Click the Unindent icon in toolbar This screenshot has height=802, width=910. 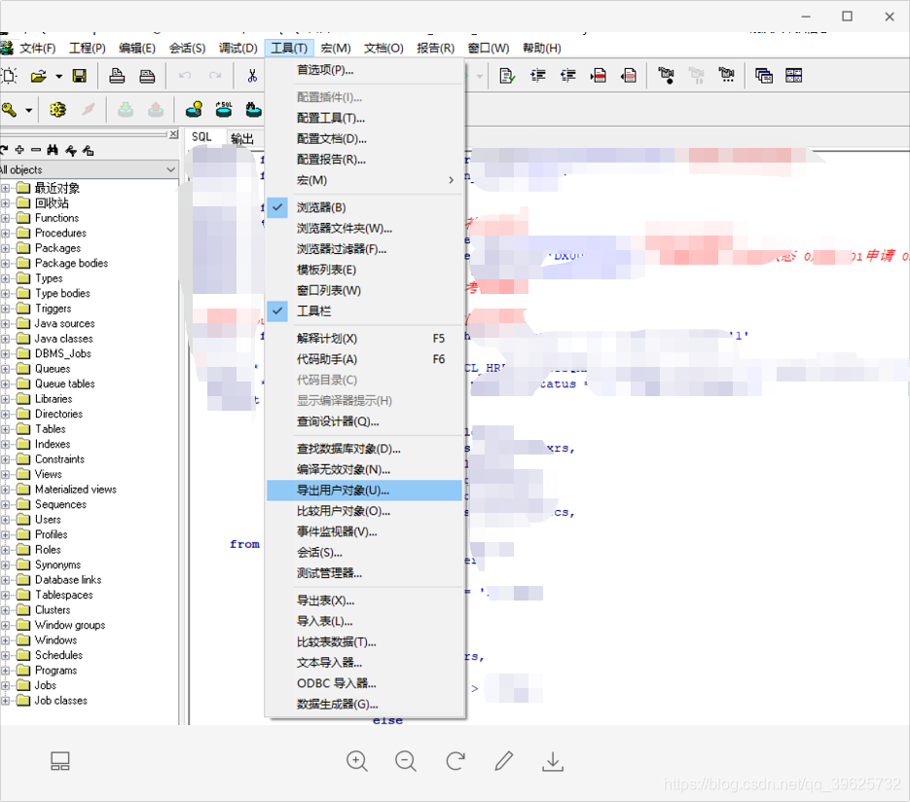click(568, 76)
